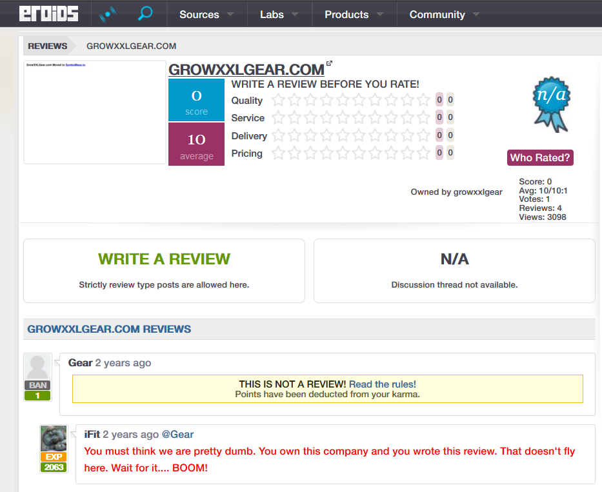Click the first Quality rating star
Screen dimensions: 602x492
click(x=278, y=100)
